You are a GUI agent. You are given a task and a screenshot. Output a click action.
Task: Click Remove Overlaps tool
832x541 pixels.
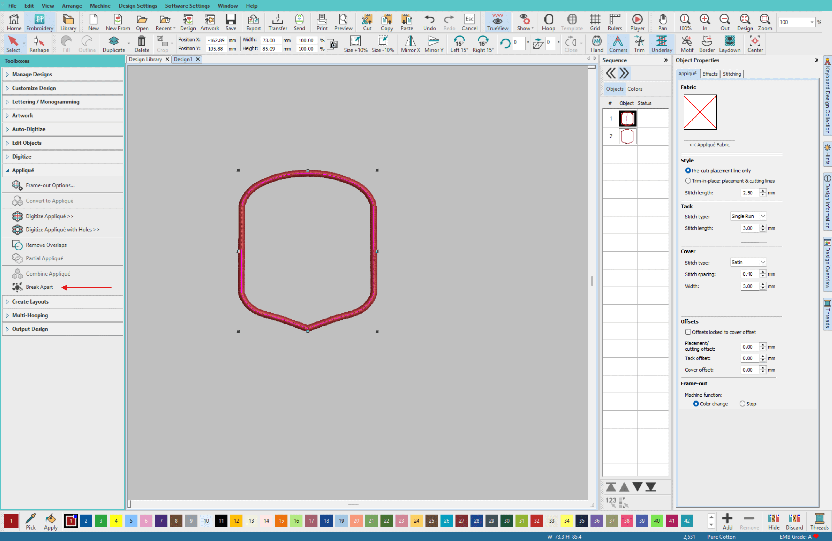click(x=46, y=245)
